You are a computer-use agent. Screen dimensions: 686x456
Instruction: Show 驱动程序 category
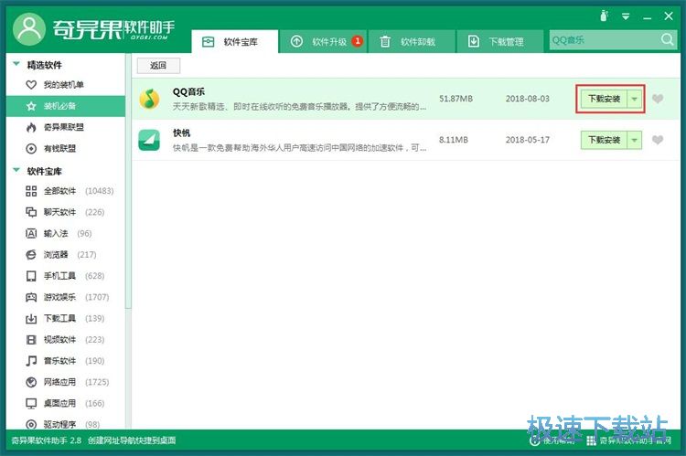coord(66,424)
